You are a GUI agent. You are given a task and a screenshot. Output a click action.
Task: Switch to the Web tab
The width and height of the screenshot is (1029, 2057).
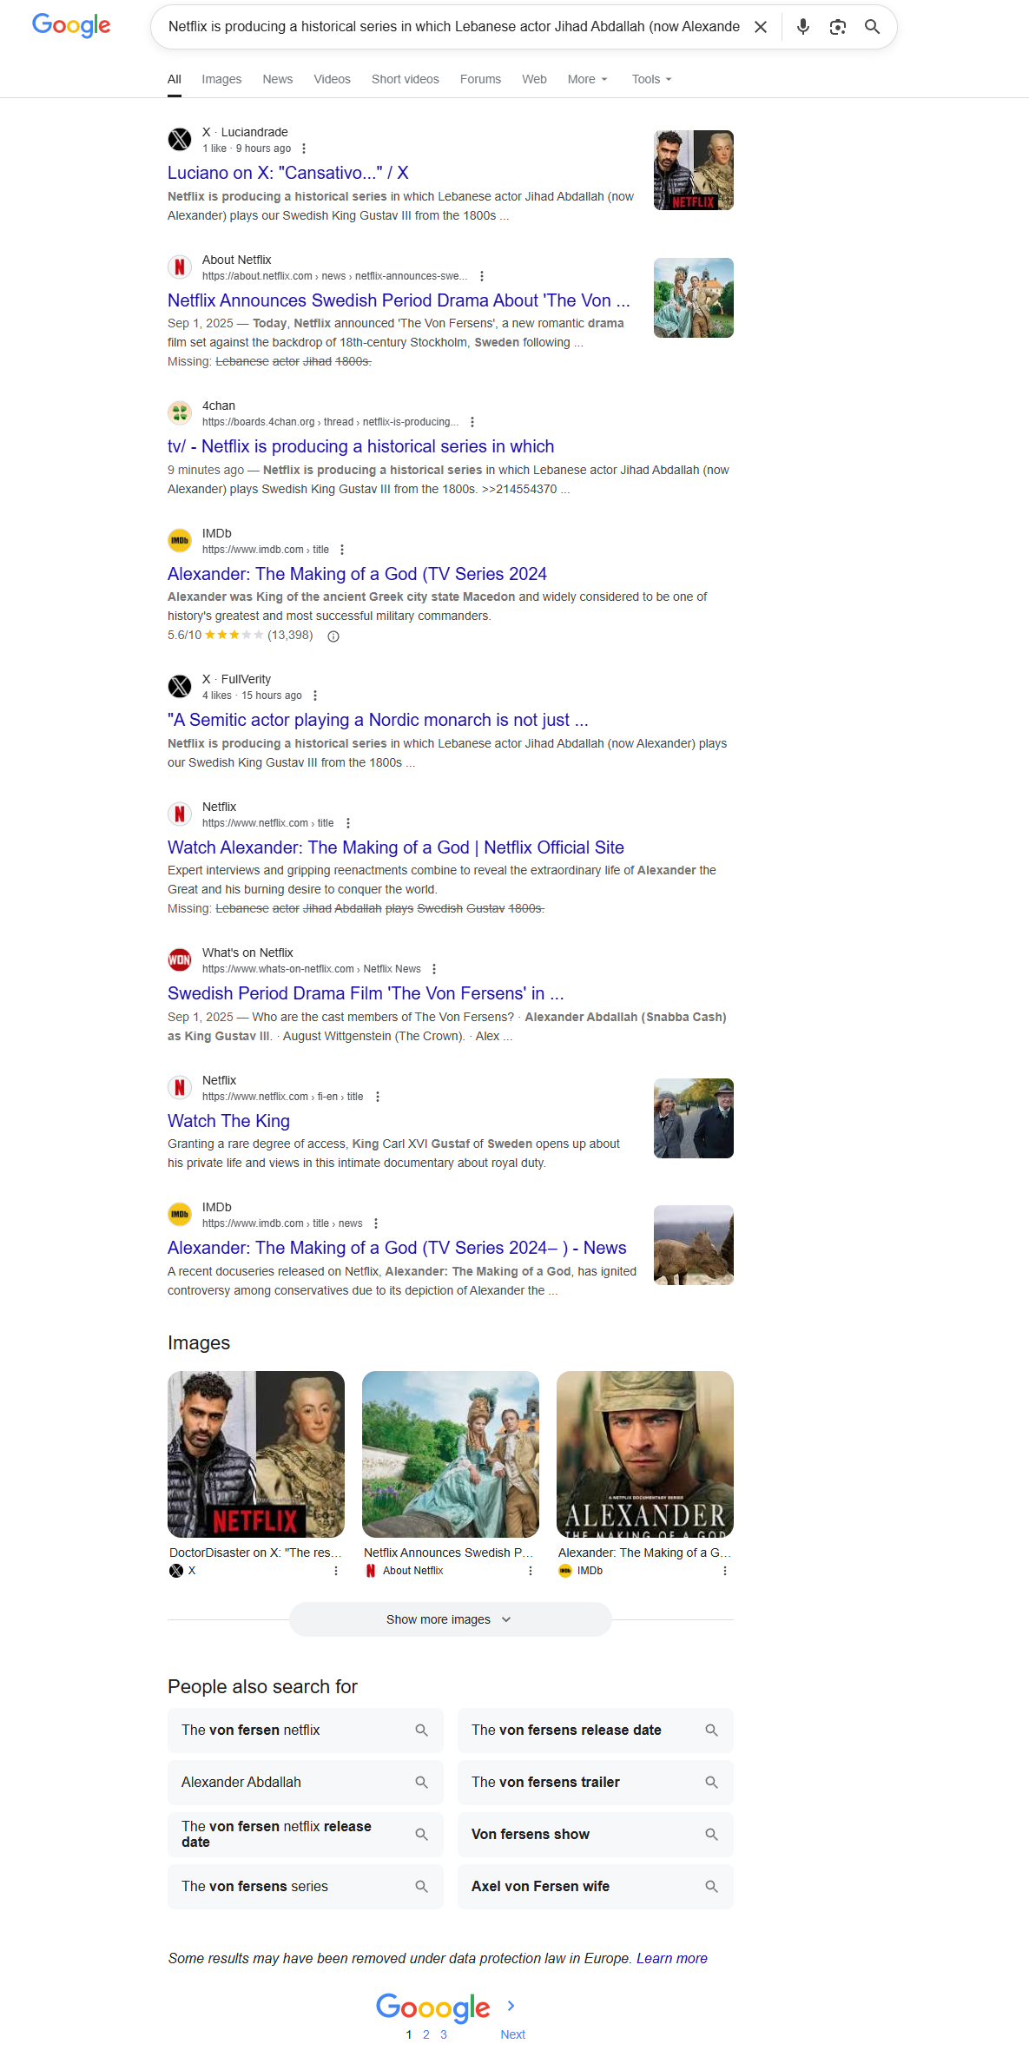pyautogui.click(x=534, y=79)
